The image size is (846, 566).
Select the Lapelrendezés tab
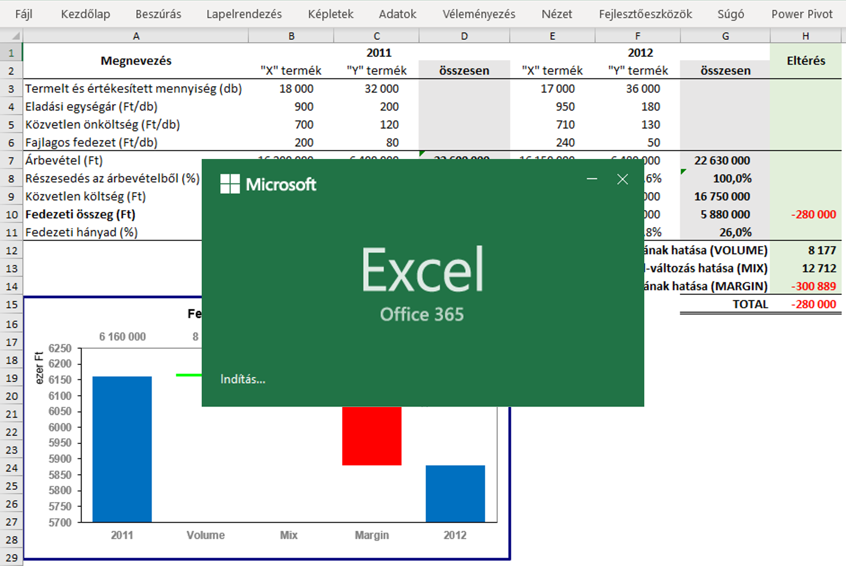pyautogui.click(x=244, y=14)
